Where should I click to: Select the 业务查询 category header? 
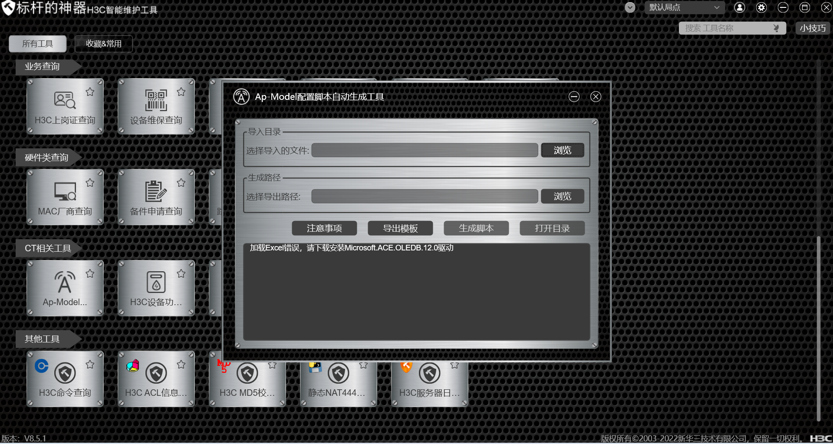tap(48, 66)
